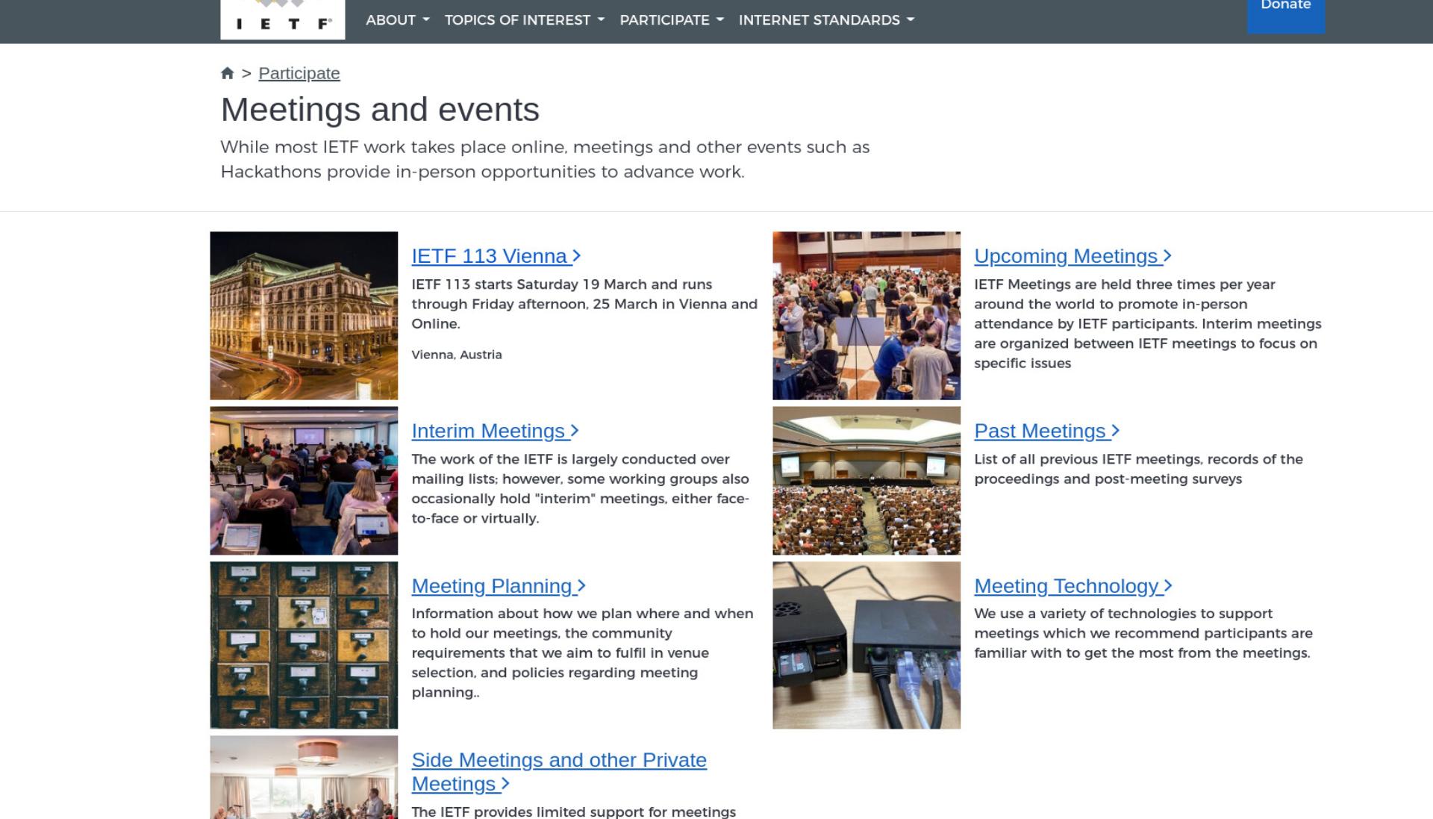This screenshot has width=1433, height=819.
Task: Expand the Internet Standards menu
Action: (x=826, y=20)
